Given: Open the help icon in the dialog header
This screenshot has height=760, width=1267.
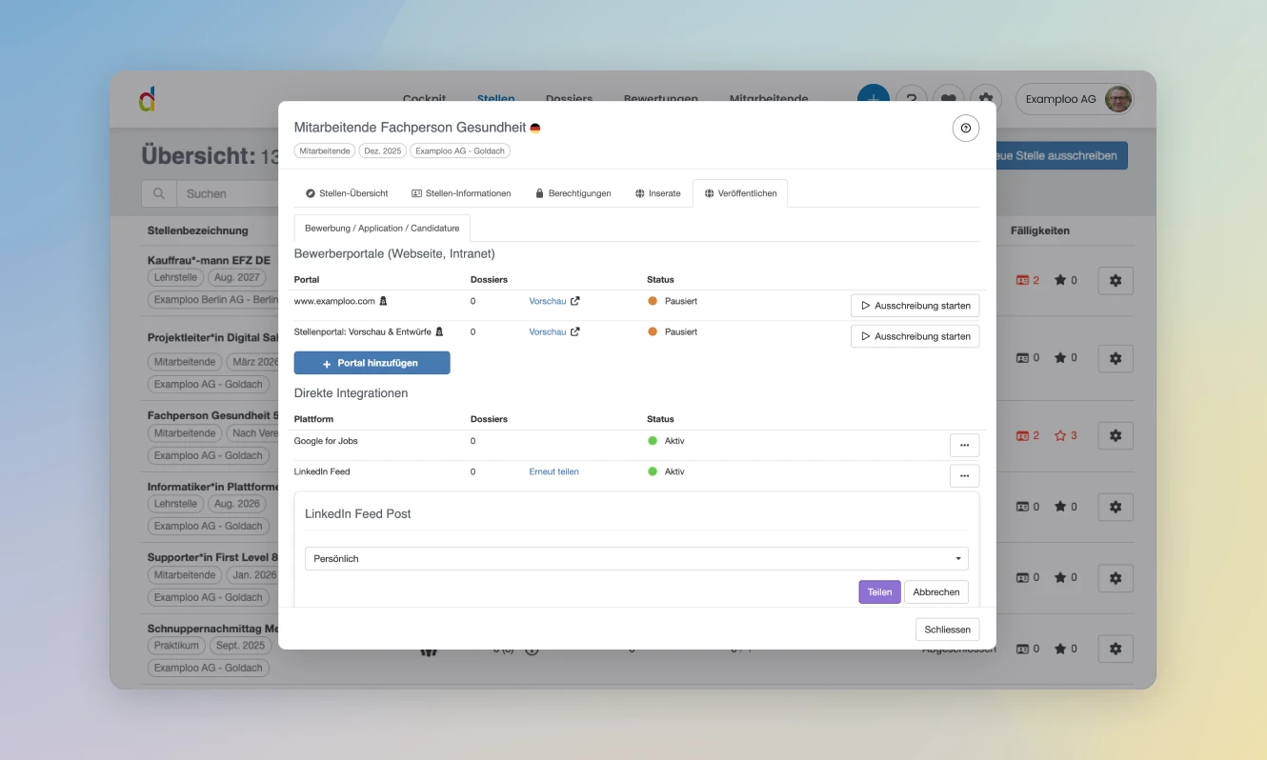Looking at the screenshot, I should pos(966,129).
